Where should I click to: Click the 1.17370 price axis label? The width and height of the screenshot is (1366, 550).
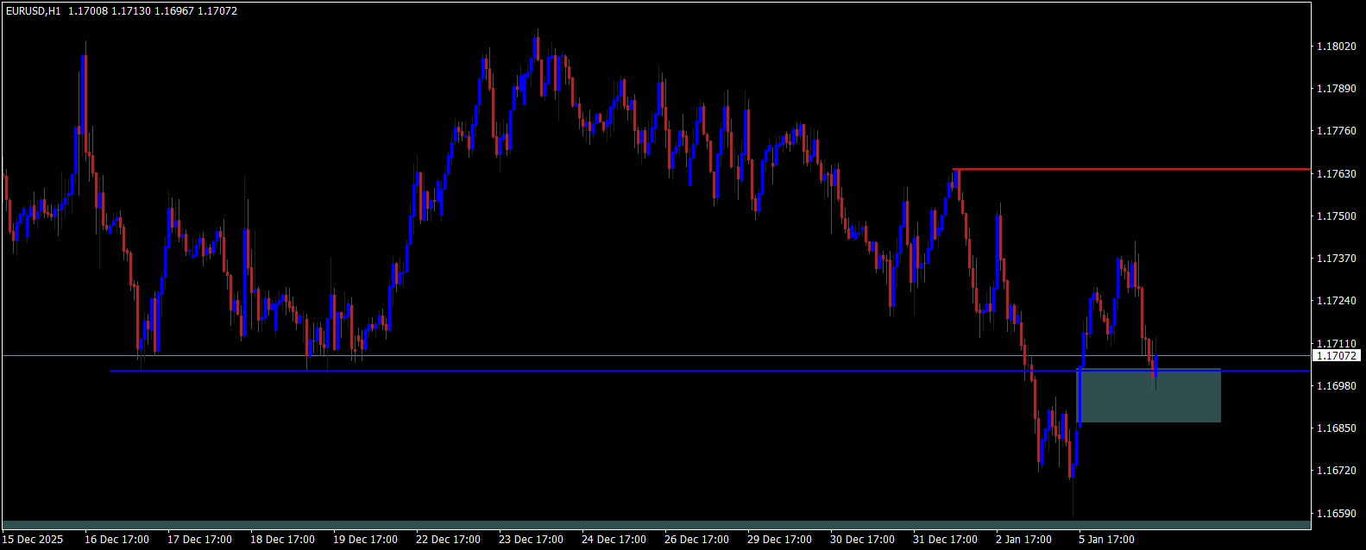pyautogui.click(x=1336, y=259)
